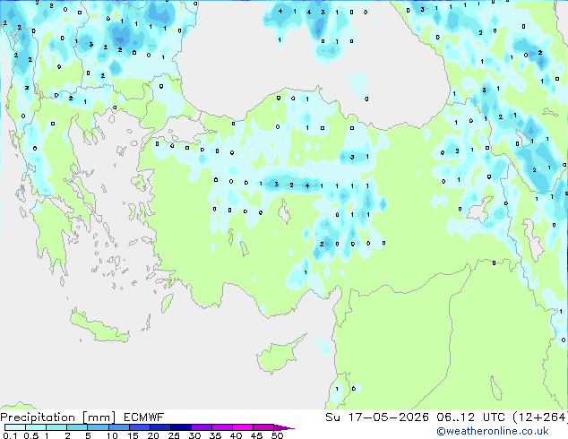The image size is (568, 439).
Task: Click the 20–25 mm dark blue legend box
Action: (159, 427)
